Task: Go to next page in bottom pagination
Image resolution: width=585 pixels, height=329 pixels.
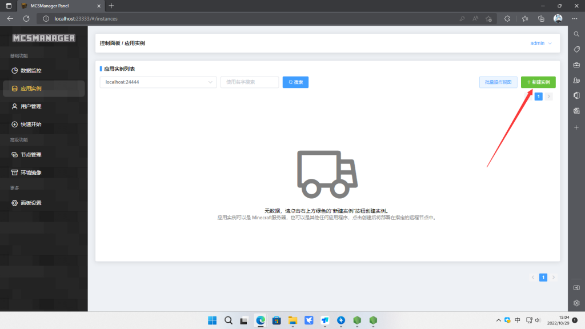Action: coord(554,278)
